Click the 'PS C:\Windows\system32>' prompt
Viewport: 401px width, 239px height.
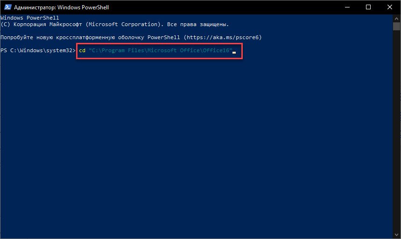point(38,50)
